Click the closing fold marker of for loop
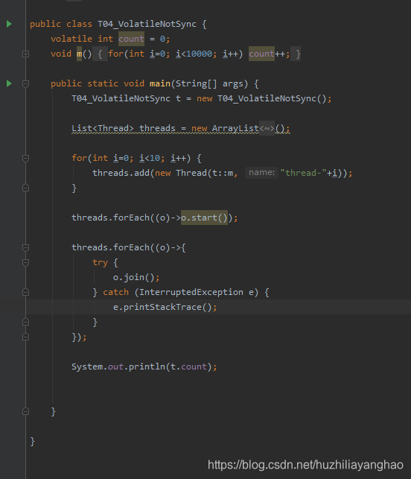 (x=25, y=188)
